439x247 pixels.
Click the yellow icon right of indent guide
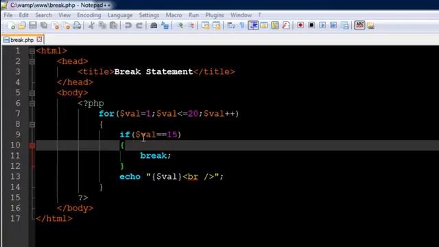[x=264, y=26]
